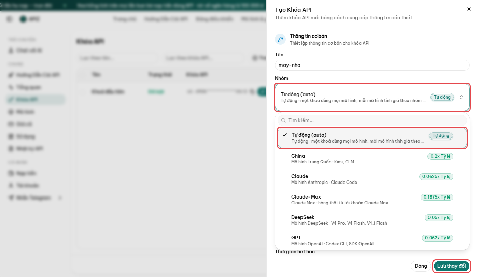
Task: Click the checkmark next to Tự động (auto)
Action: pos(285,135)
